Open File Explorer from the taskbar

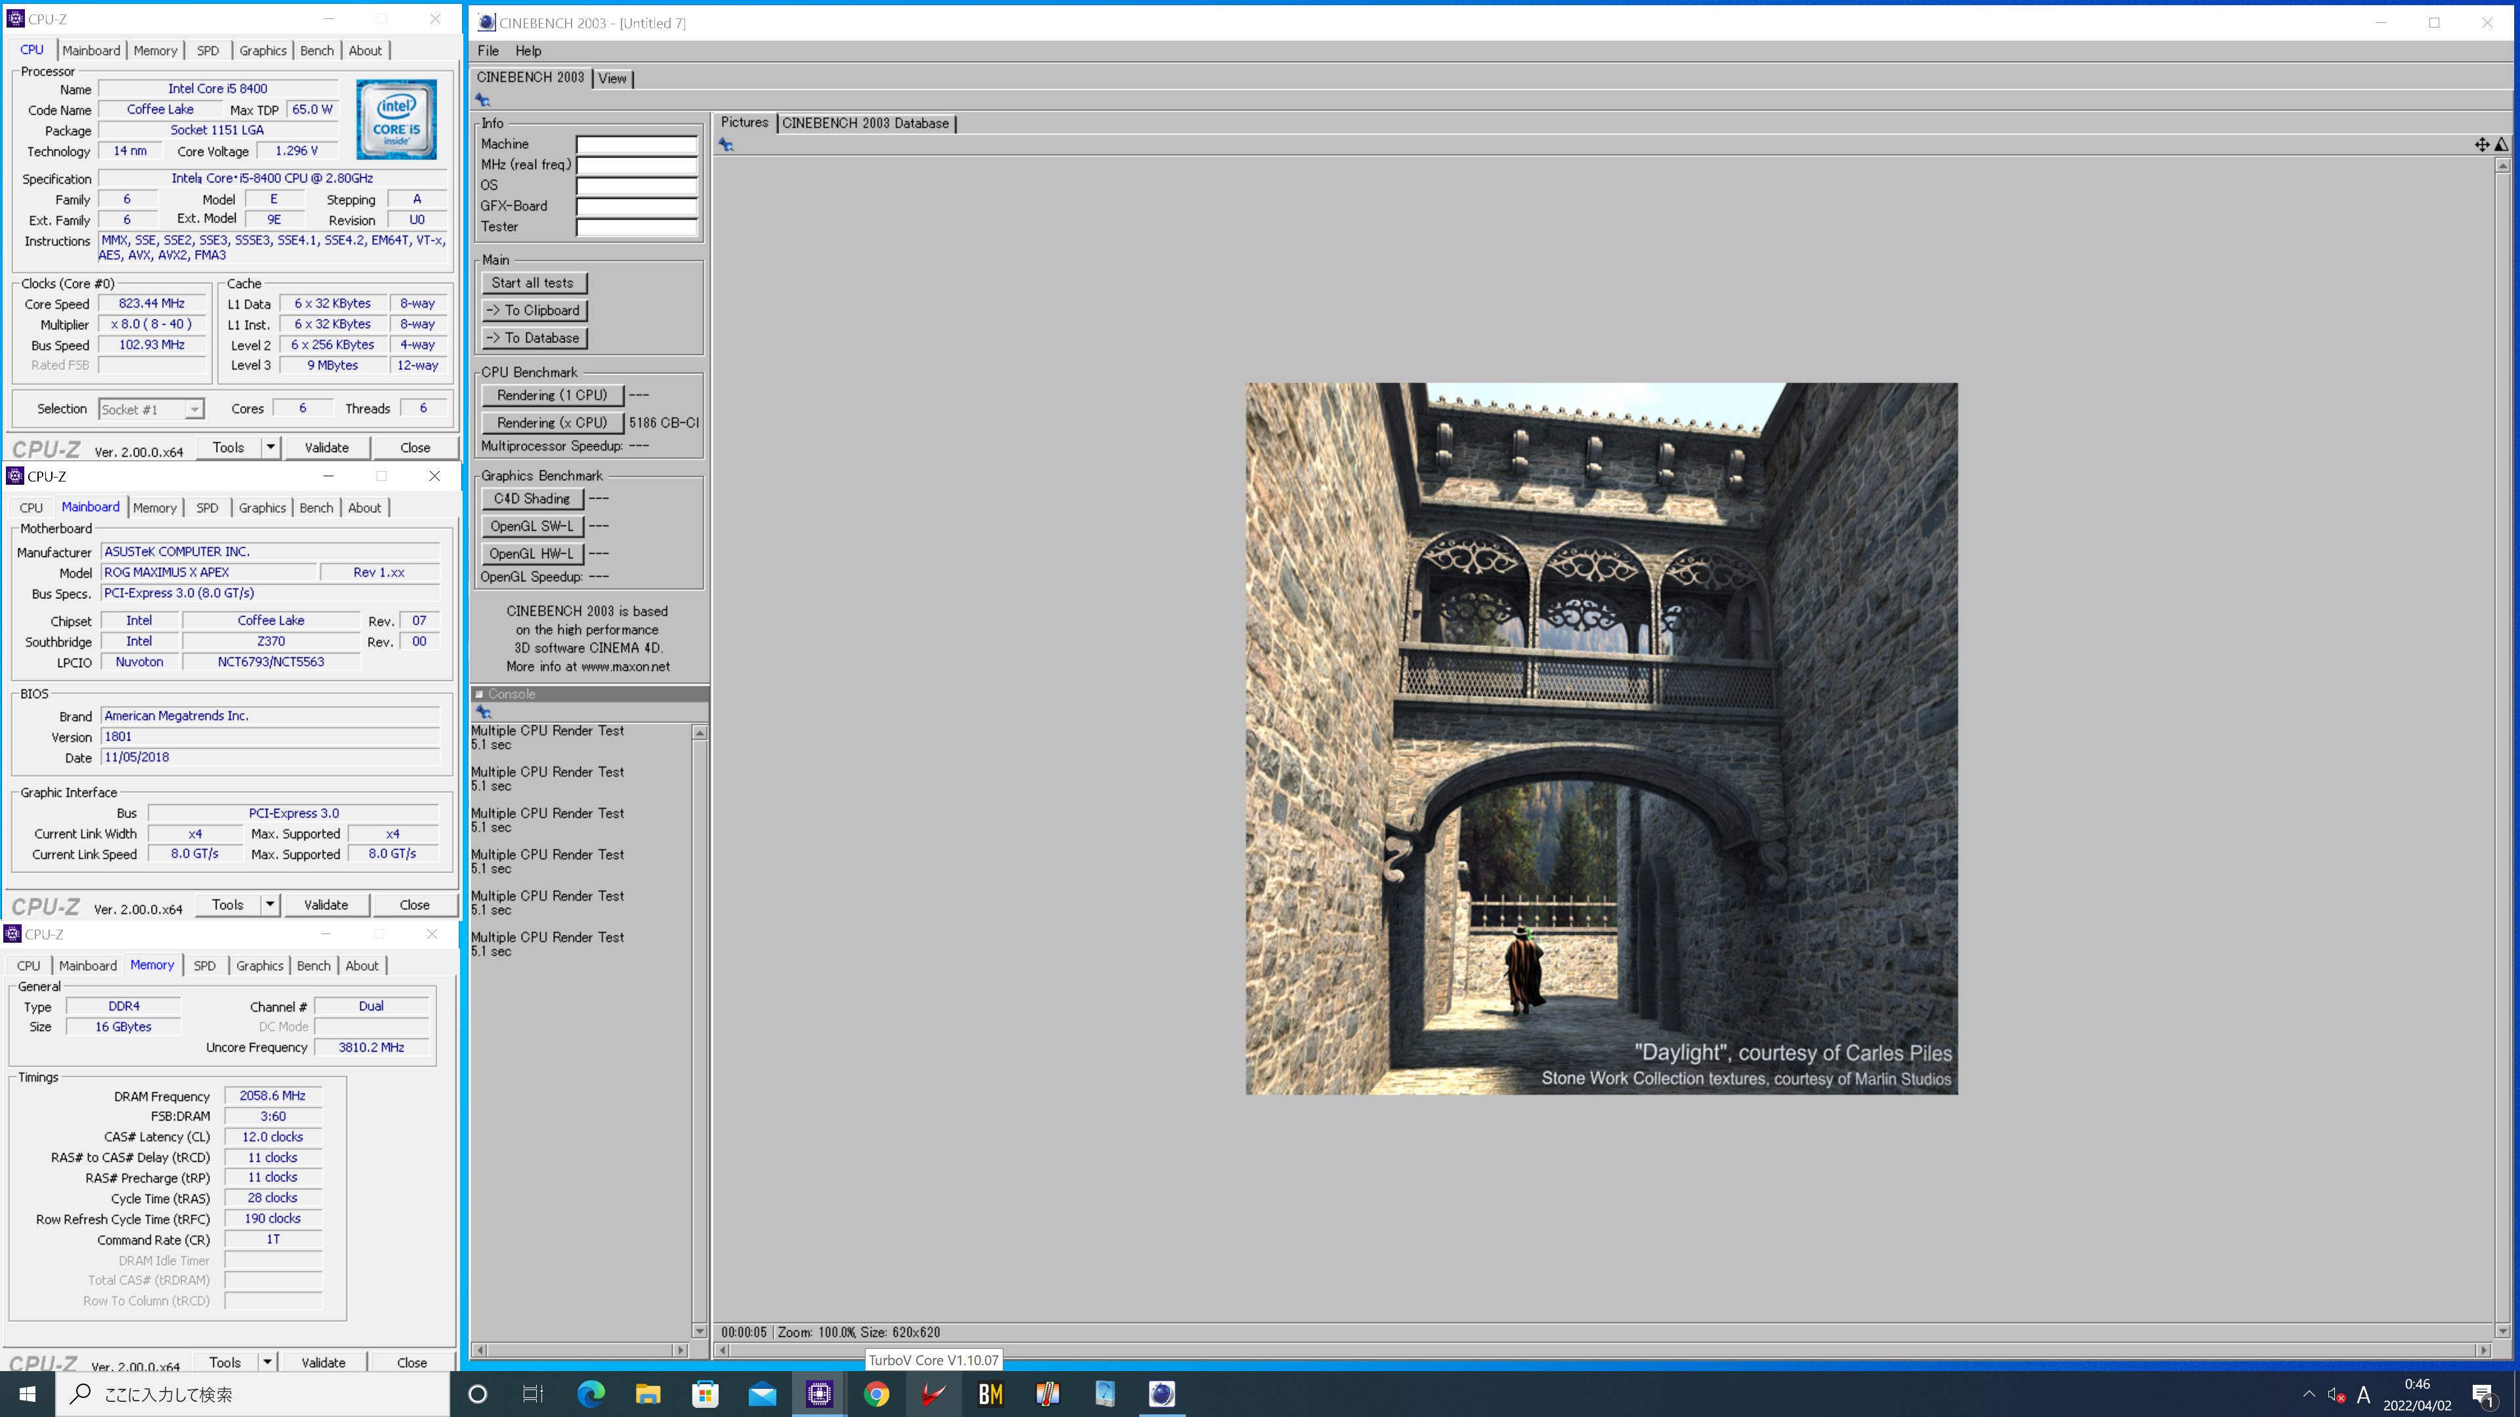648,1393
